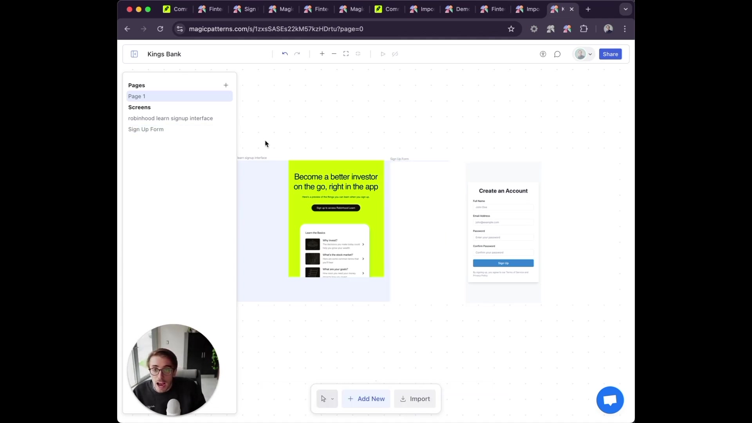Open the browser Extensions puzzle icon
The image size is (752, 423).
(x=584, y=29)
